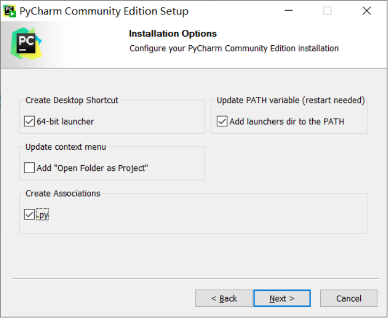
Task: Click the greyed-out maximize window button
Action: click(327, 11)
